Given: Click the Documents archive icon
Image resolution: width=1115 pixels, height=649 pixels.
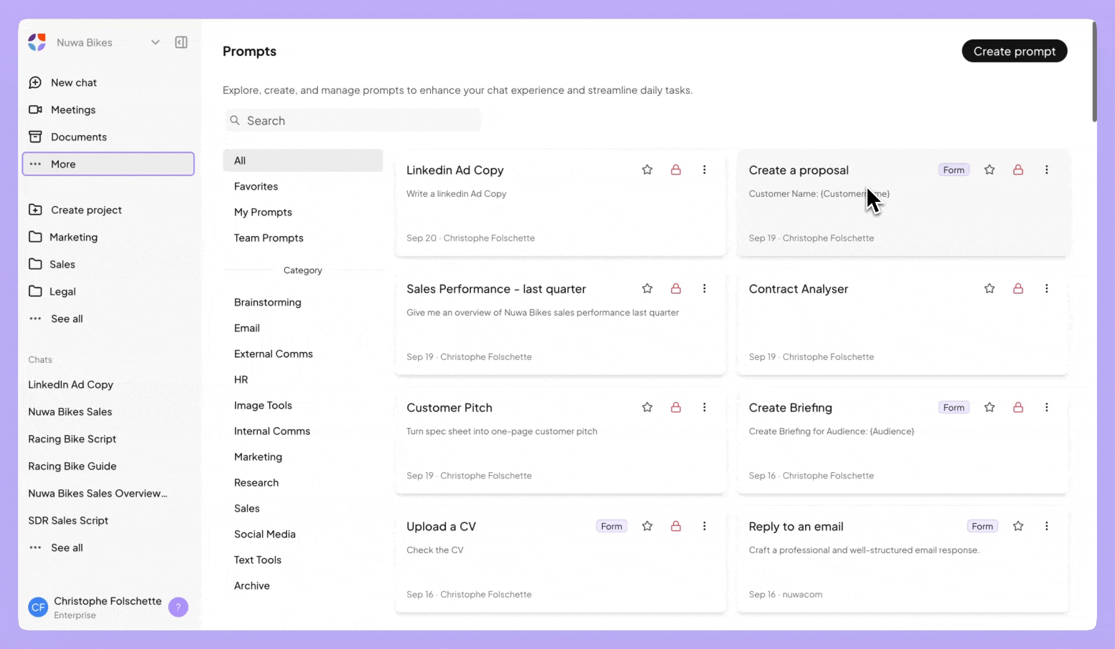Looking at the screenshot, I should (35, 137).
